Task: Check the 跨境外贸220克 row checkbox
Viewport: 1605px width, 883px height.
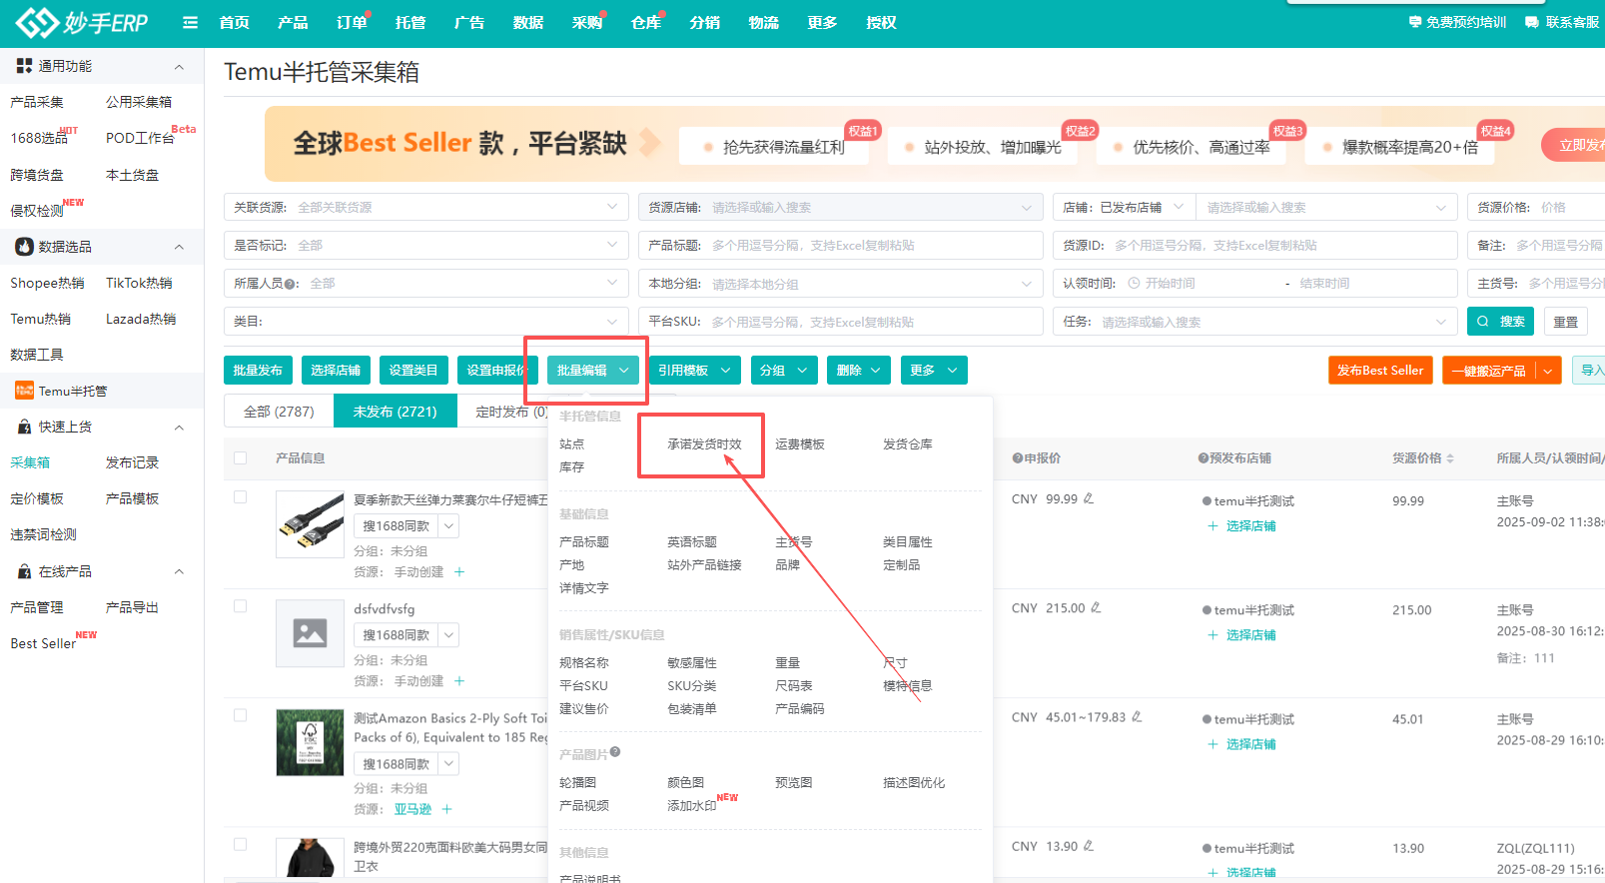Action: 240,844
